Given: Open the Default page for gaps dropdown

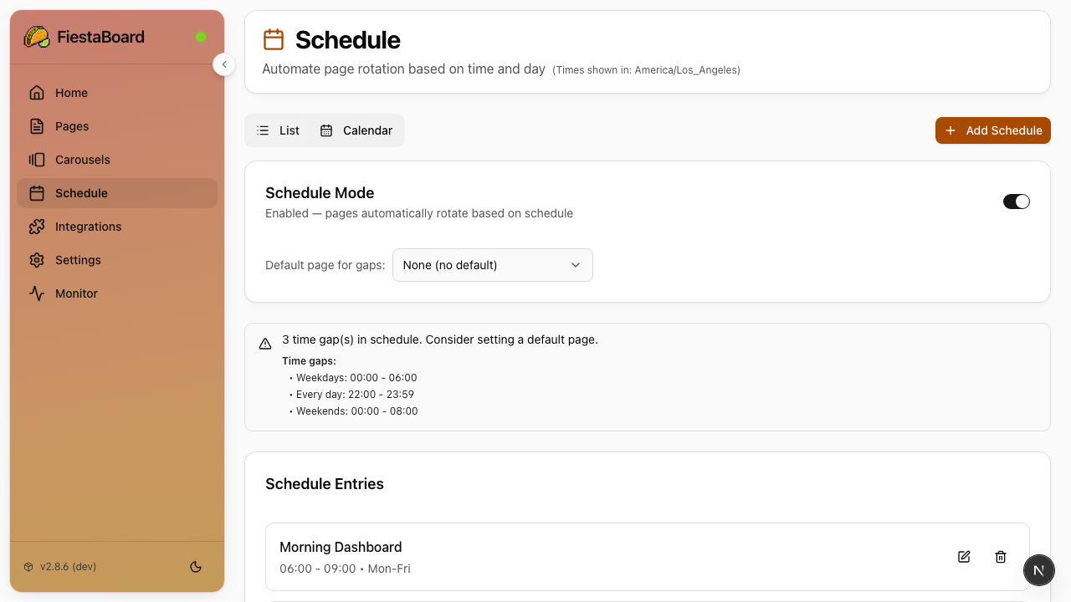Looking at the screenshot, I should [x=492, y=265].
